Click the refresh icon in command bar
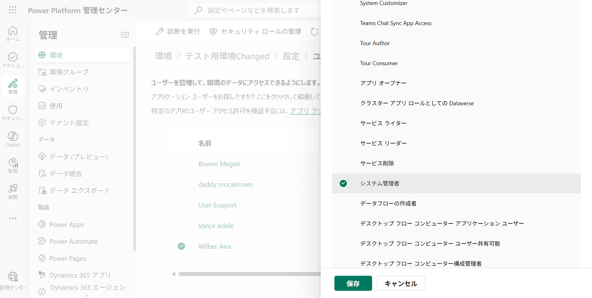592x298 pixels. coord(314,31)
